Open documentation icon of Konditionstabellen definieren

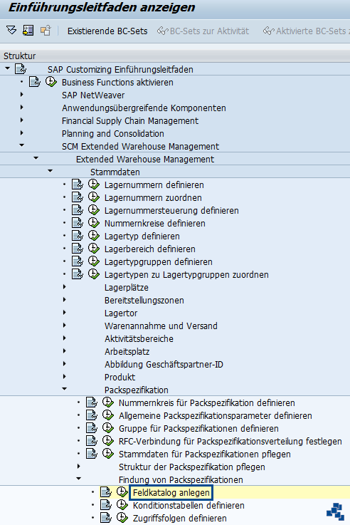coord(106,505)
